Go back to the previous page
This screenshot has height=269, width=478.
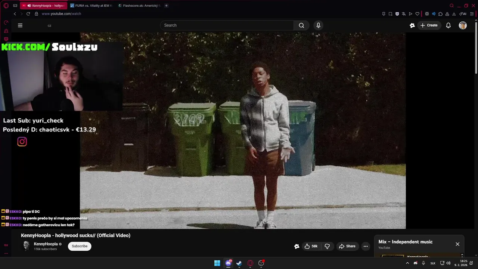(15, 14)
